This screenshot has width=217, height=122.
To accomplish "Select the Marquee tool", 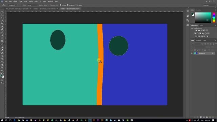I will tap(2, 15).
